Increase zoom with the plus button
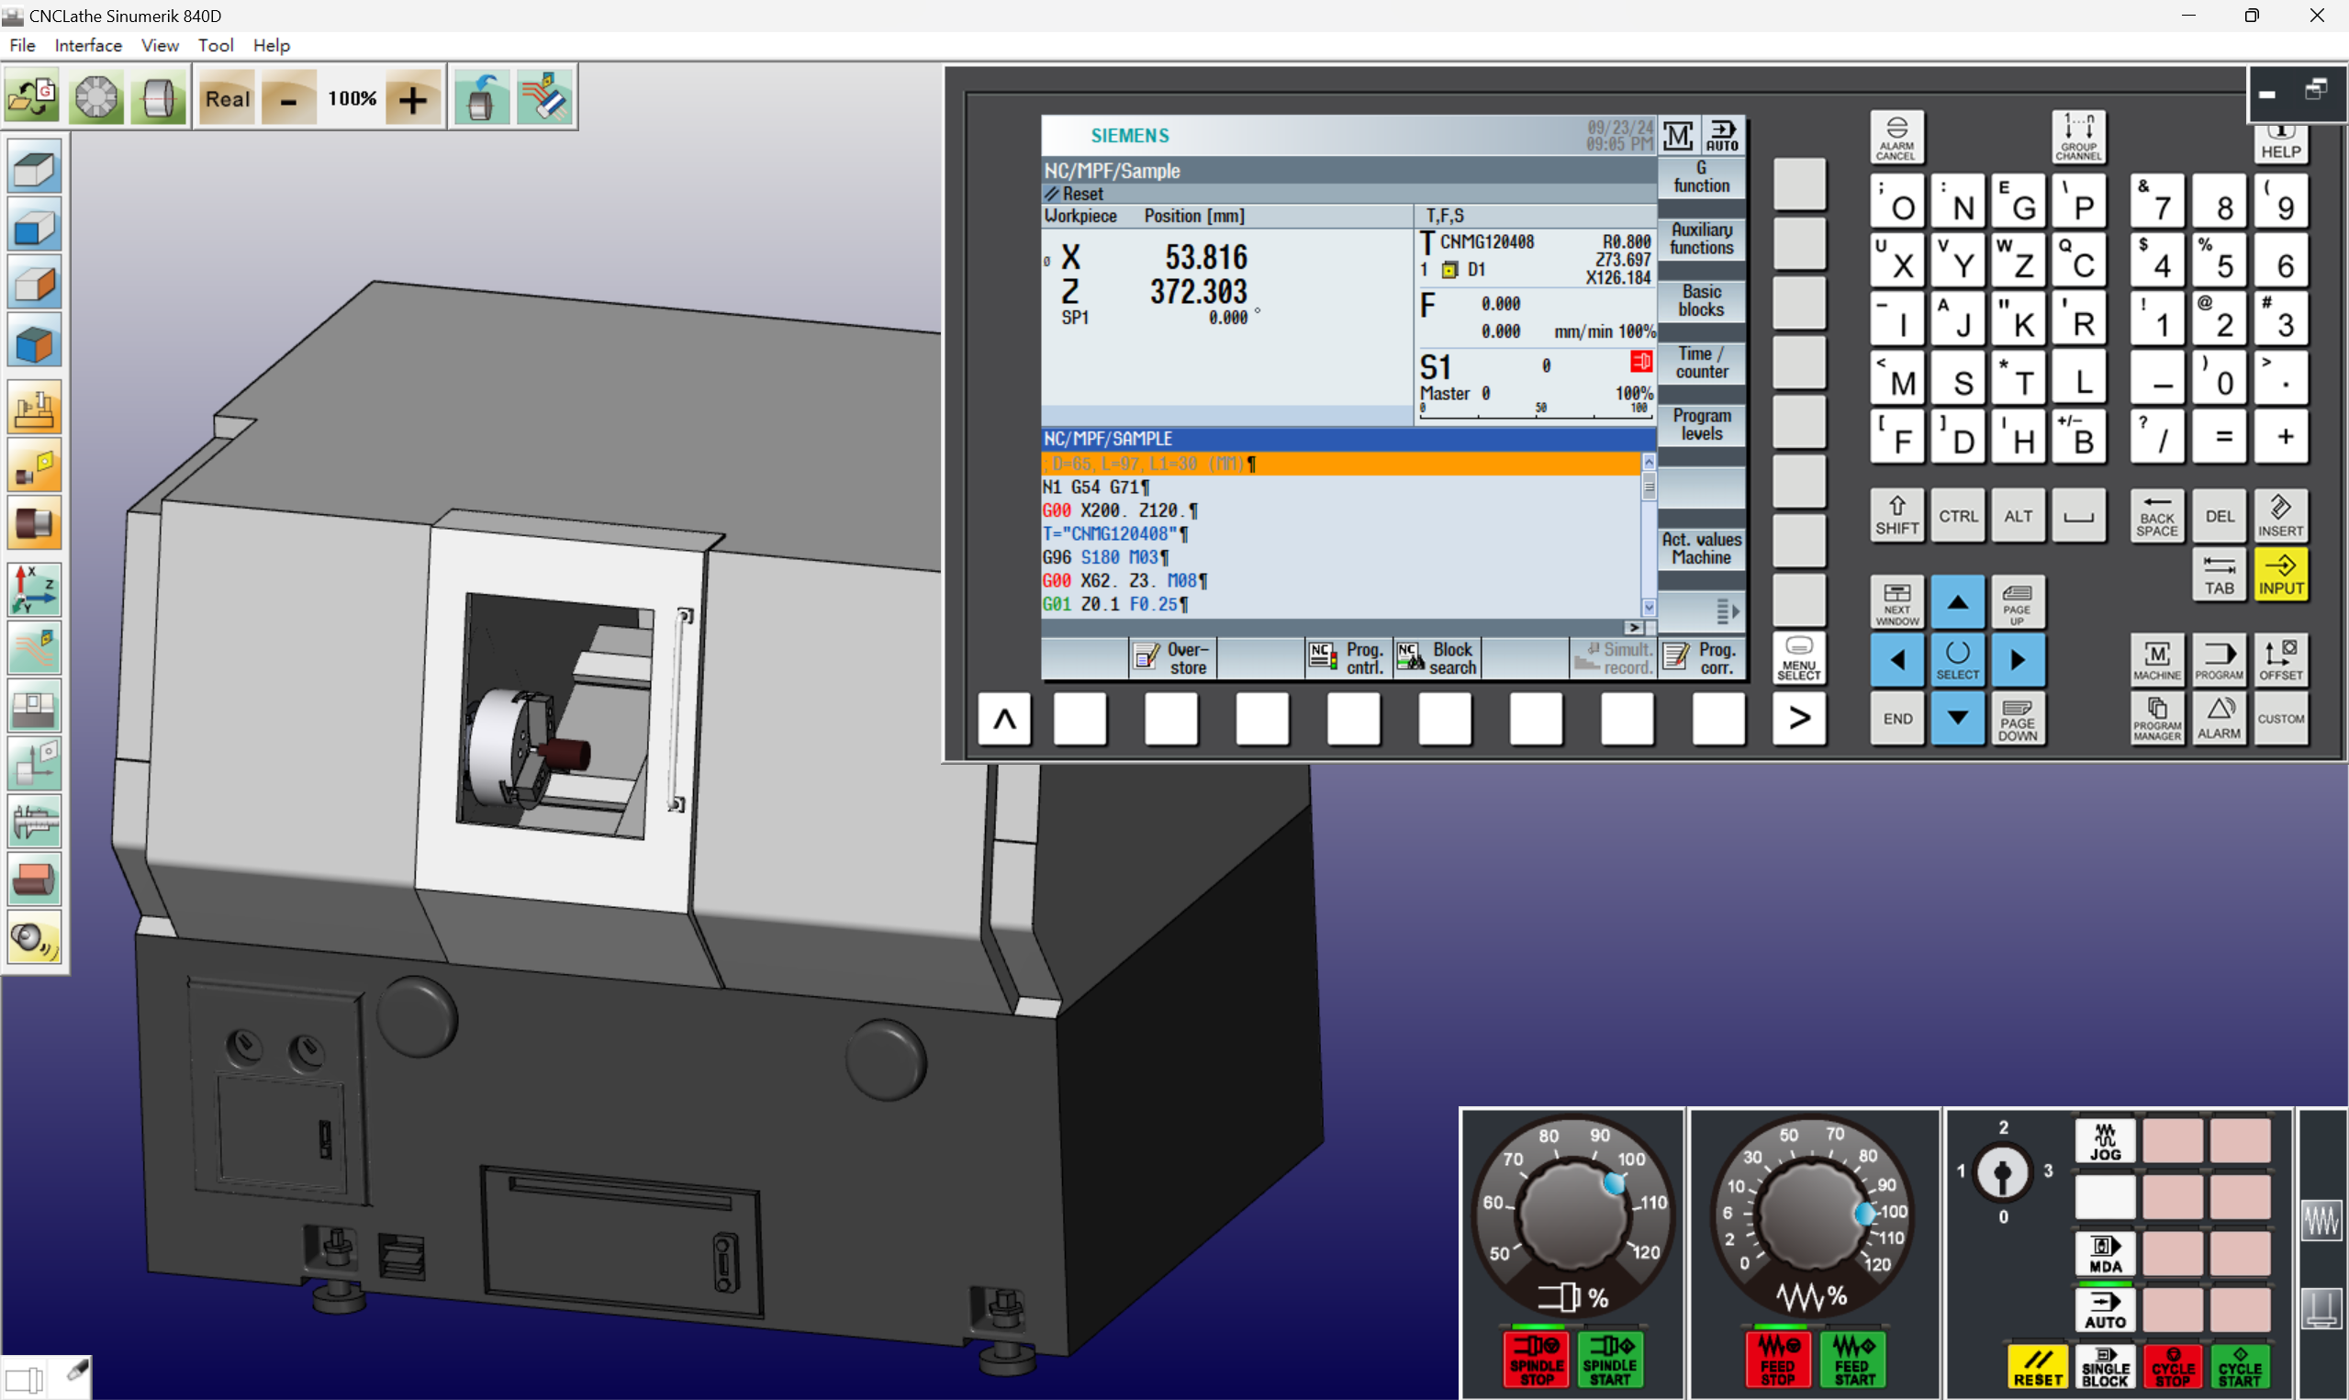This screenshot has height=1400, width=2349. point(412,98)
